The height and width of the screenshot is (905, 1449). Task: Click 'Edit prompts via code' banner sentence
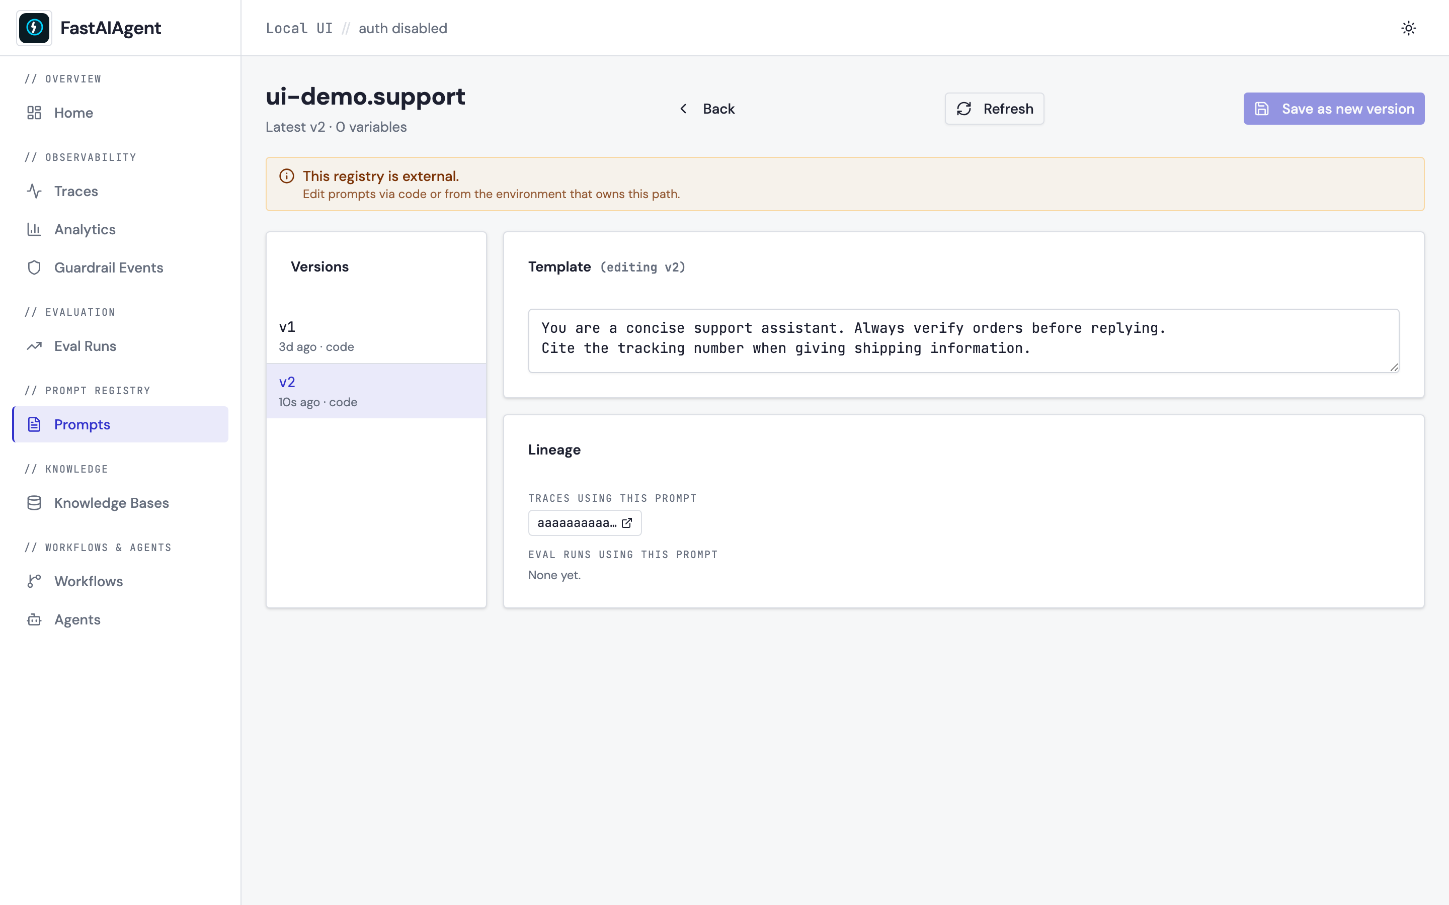coord(491,194)
